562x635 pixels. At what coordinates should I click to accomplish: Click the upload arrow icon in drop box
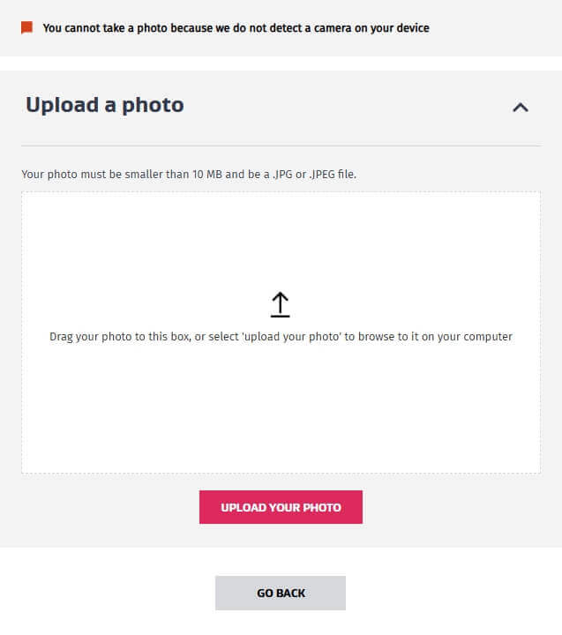tap(280, 304)
